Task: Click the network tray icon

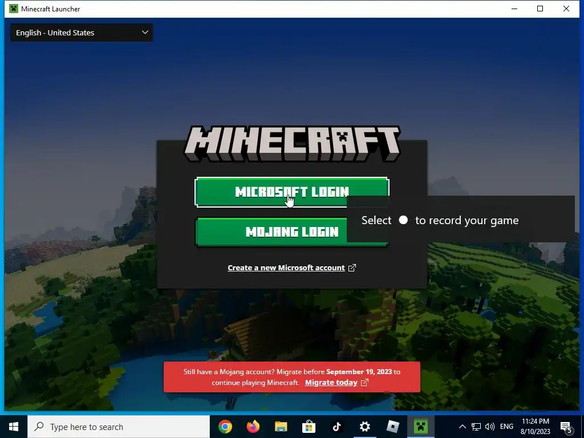Action: 476,427
